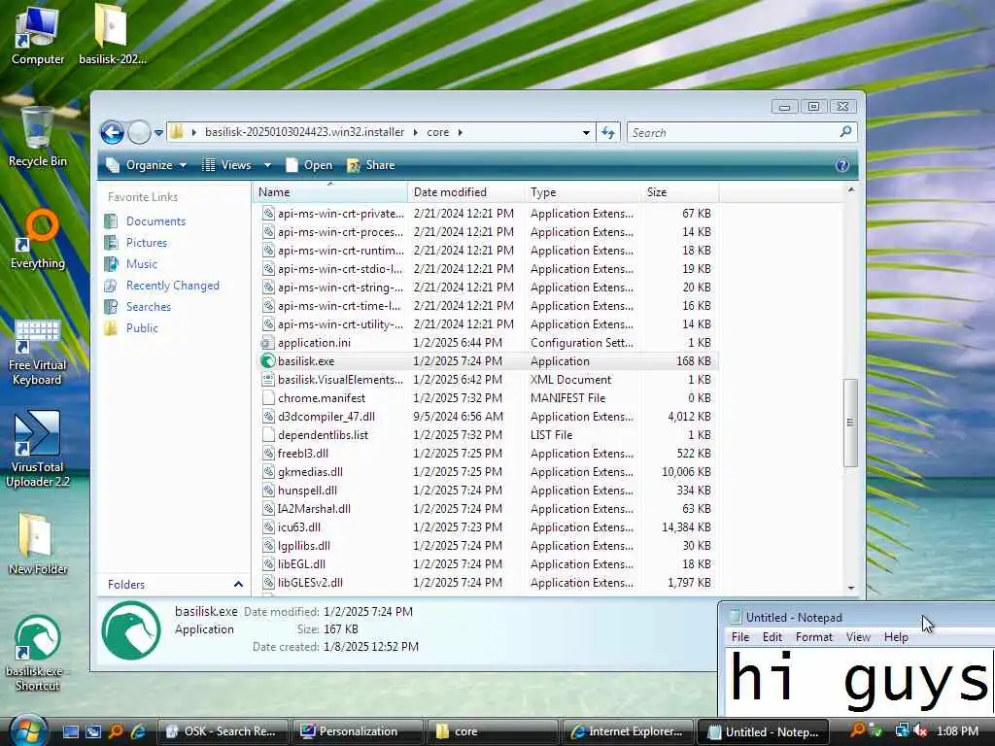Click Show Desktop quick launch icon
The width and height of the screenshot is (995, 746).
pos(71,731)
